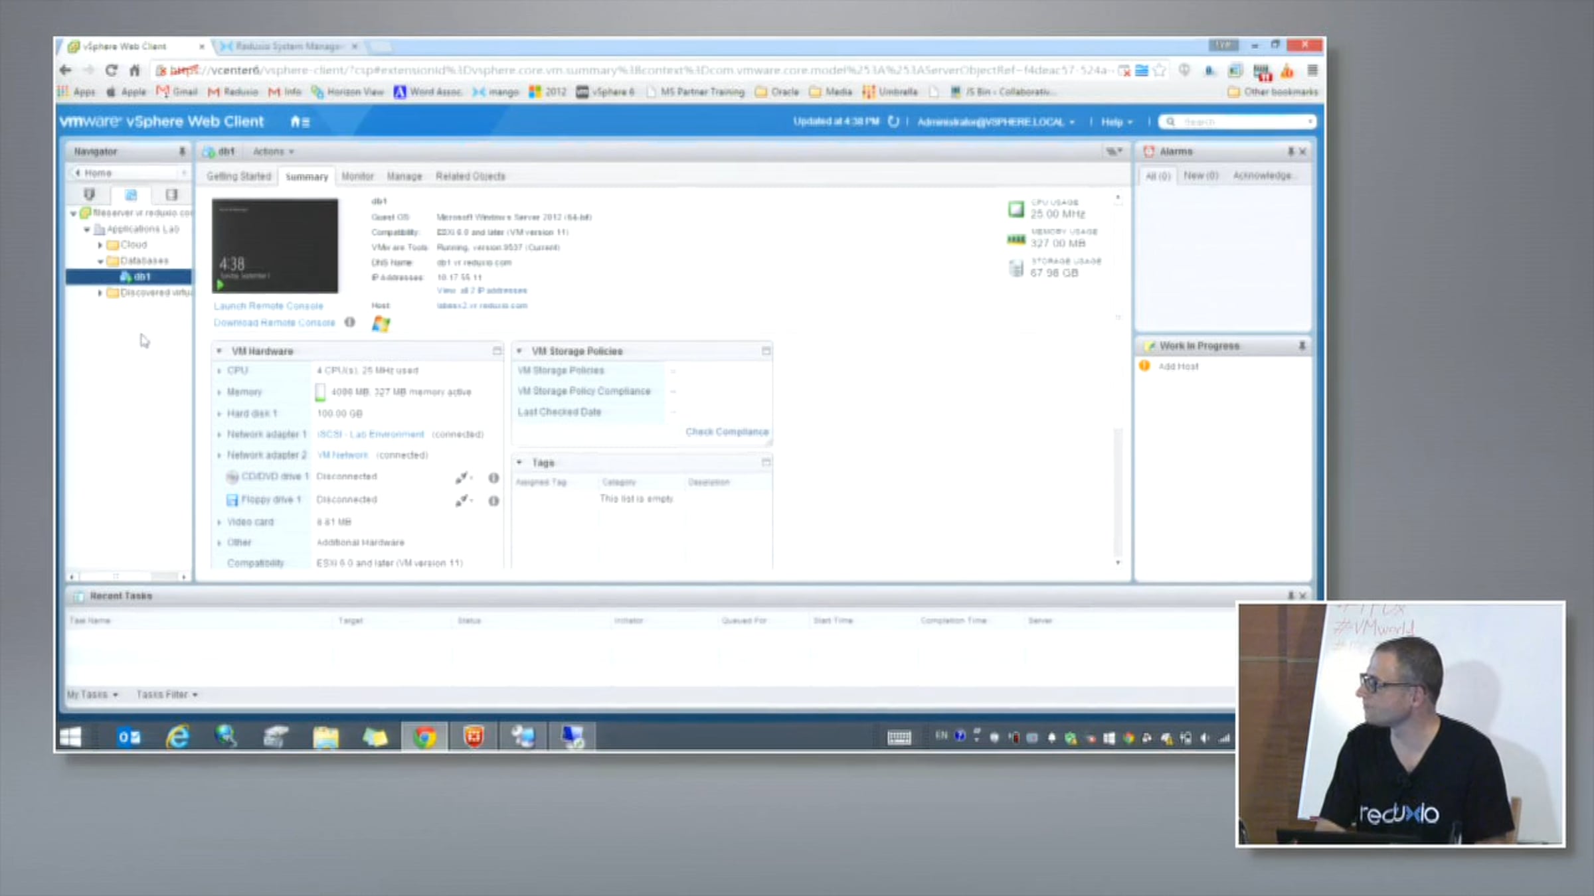
Task: Minimize the VM Storage Policies portlet
Action: click(766, 350)
